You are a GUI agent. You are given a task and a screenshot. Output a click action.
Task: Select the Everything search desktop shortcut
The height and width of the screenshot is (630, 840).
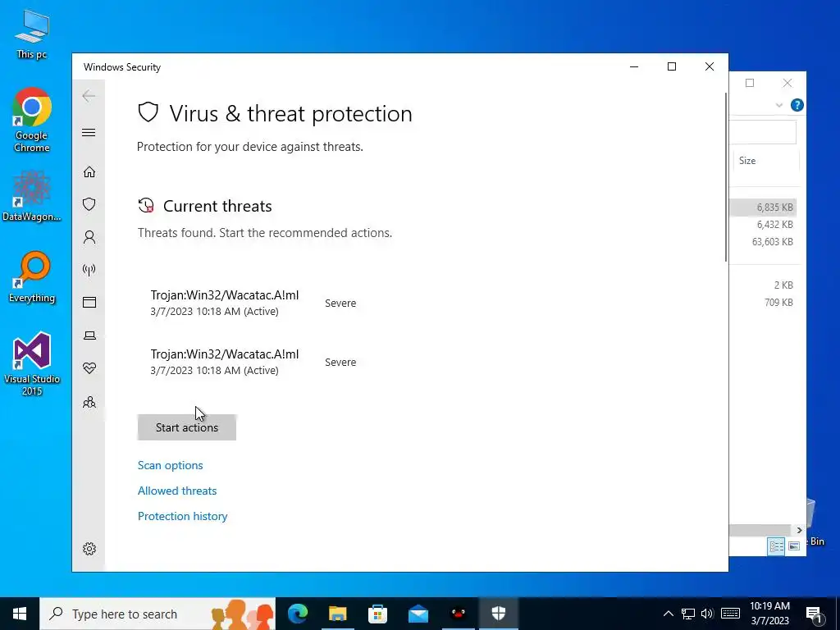tap(32, 277)
